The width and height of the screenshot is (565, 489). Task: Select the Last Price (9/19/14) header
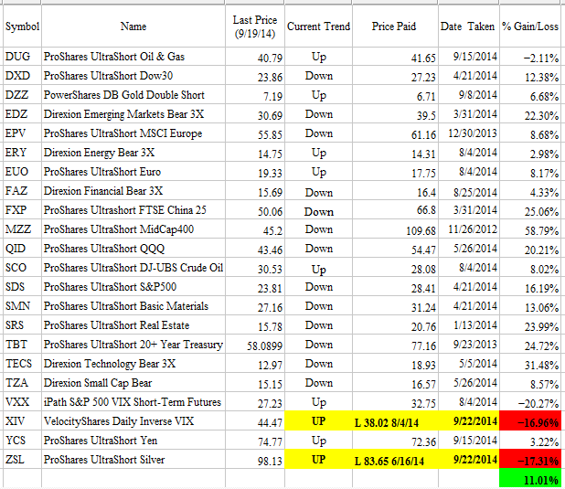click(255, 26)
